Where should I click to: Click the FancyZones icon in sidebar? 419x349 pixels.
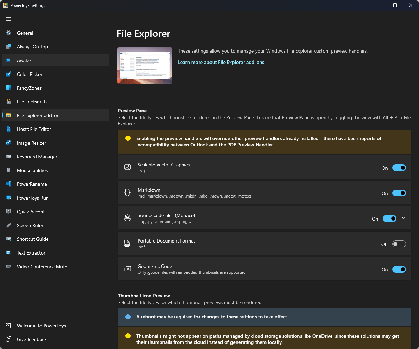coord(9,88)
